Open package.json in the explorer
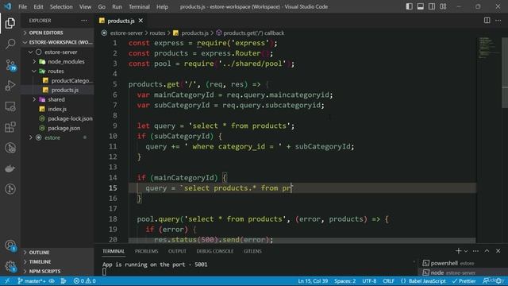 pos(58,128)
